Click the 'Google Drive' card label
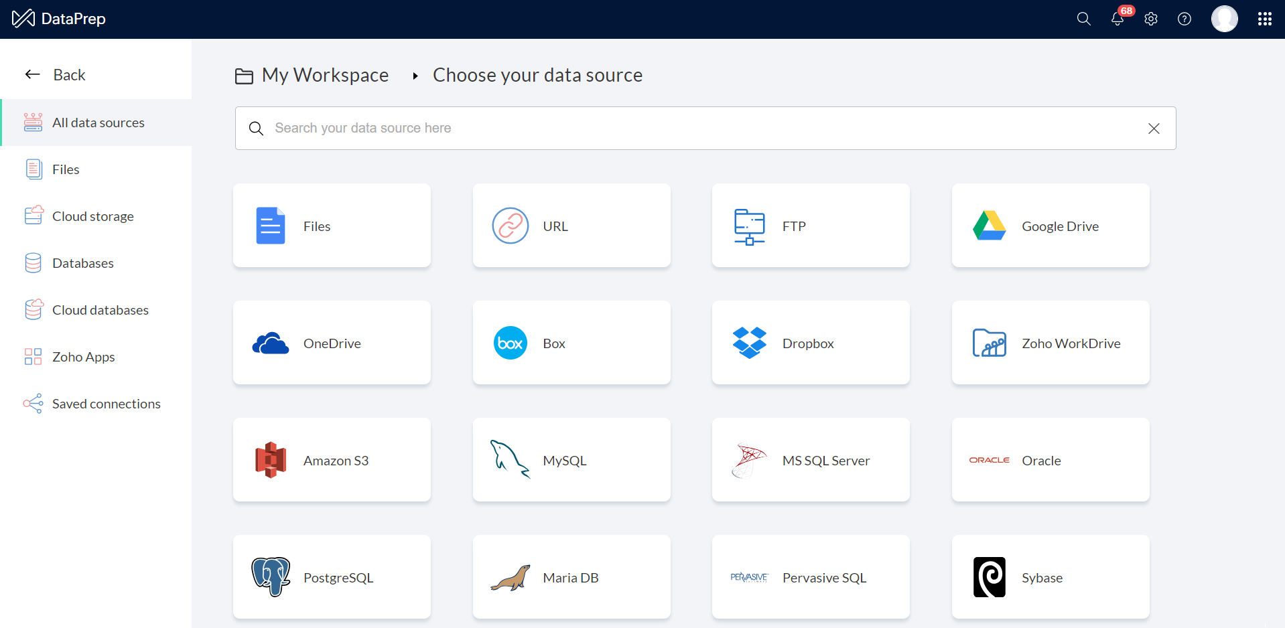Image resolution: width=1285 pixels, height=628 pixels. pyautogui.click(x=1060, y=226)
